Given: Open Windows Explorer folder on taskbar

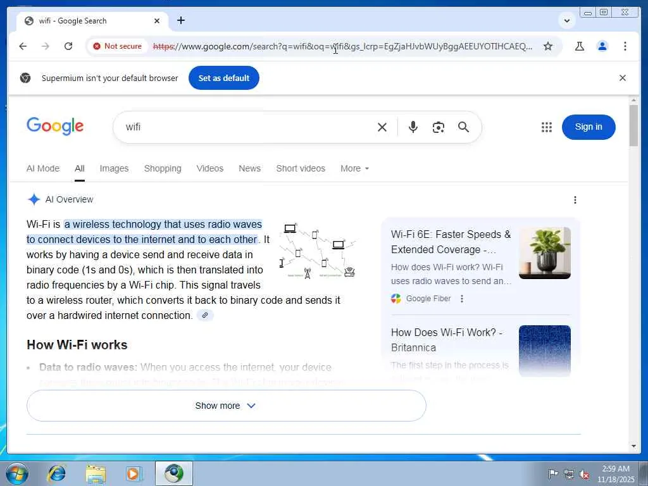Looking at the screenshot, I should 96,473.
